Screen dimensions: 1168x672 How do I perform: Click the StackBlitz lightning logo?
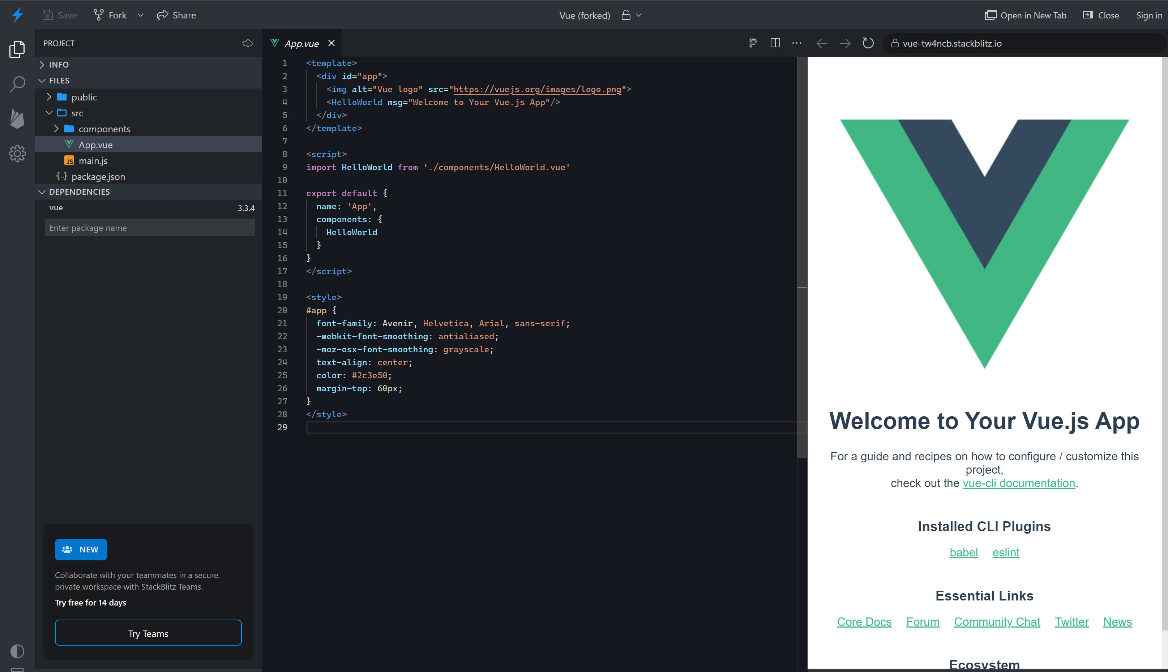(17, 15)
